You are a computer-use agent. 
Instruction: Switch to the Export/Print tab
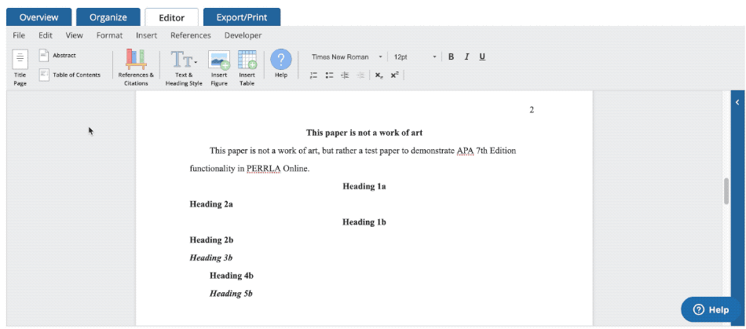[242, 17]
